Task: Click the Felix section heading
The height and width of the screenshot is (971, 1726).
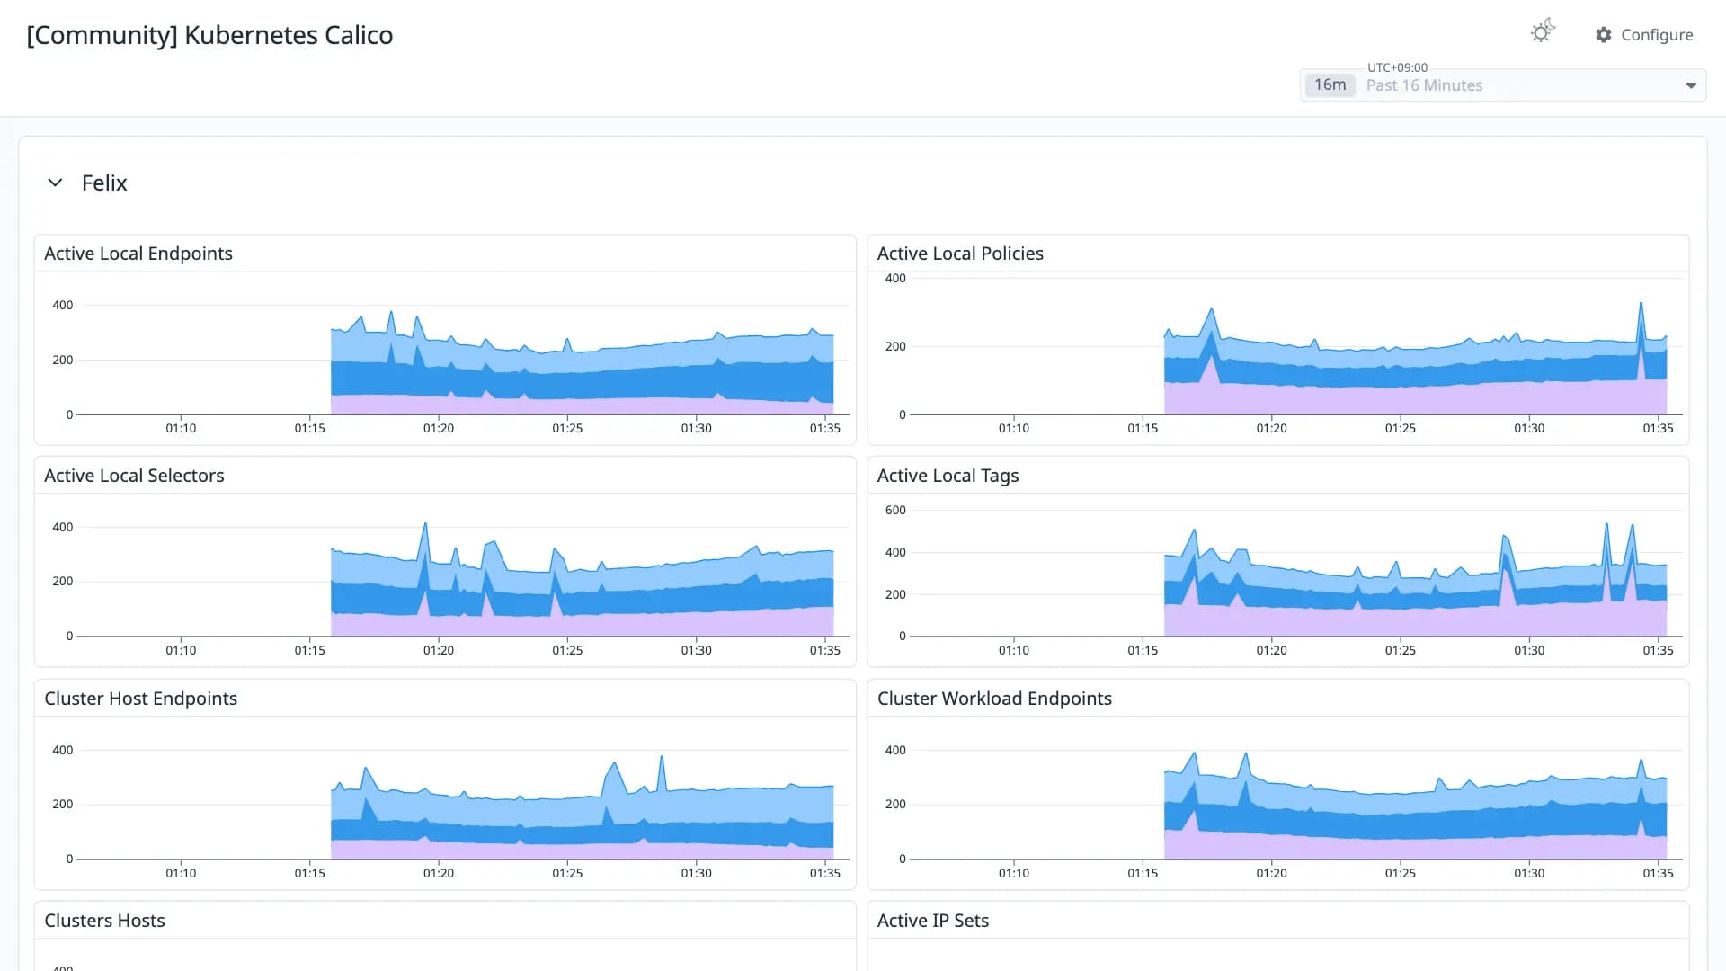Action: point(104,183)
